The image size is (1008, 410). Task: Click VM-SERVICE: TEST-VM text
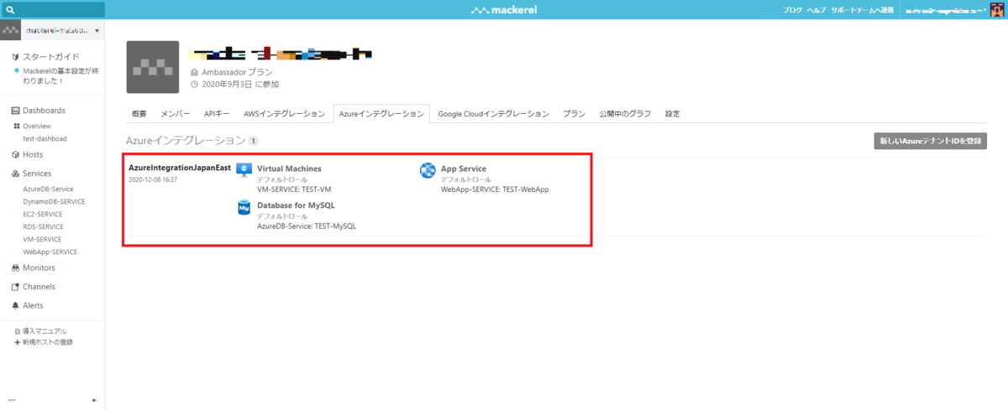[294, 189]
